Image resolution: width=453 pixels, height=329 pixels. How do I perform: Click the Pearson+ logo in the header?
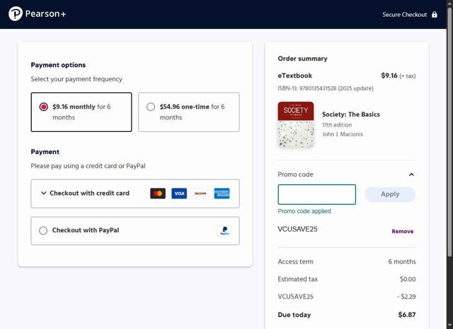(x=38, y=13)
